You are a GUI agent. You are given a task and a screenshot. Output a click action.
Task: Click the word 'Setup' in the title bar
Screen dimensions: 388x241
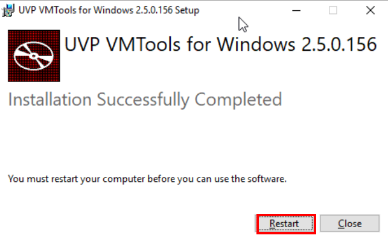187,10
